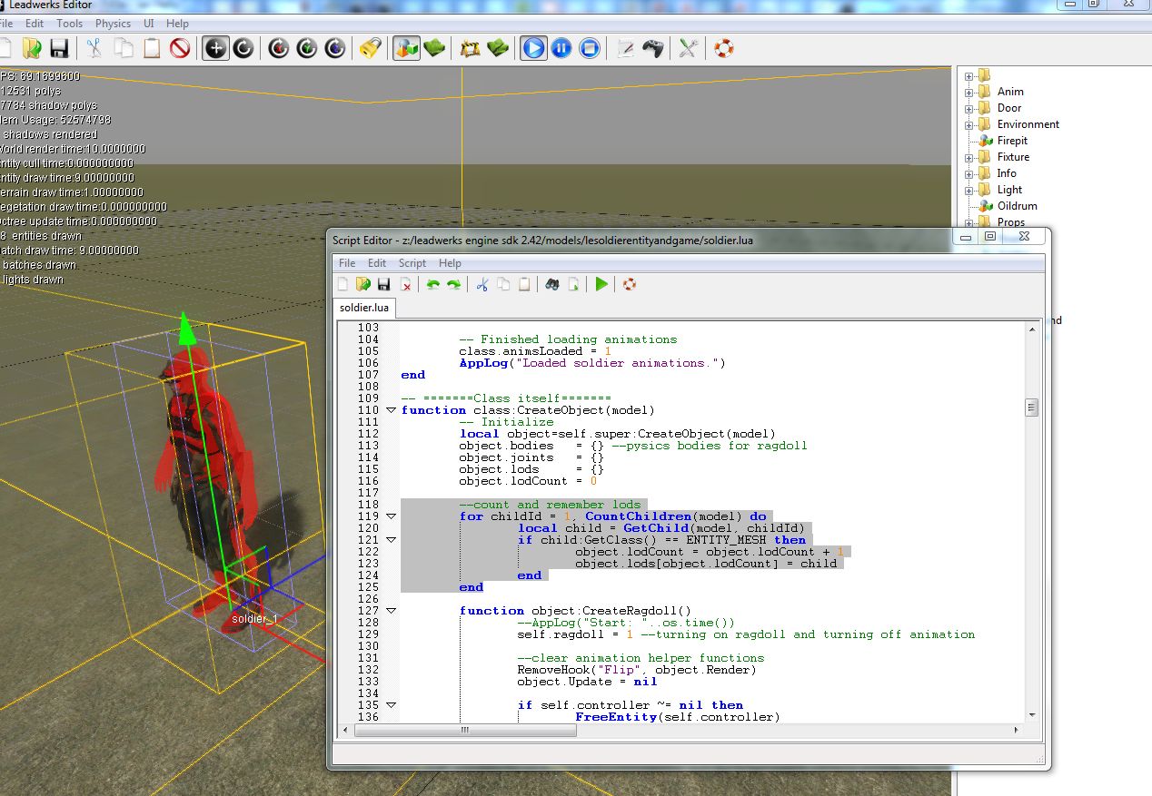Pause the running game with the pause button

tap(562, 48)
